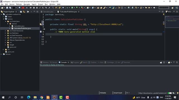Click the Java EE perspective icon at toolbar end

tap(177, 8)
